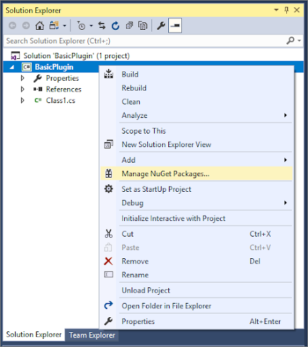Expand the Properties tree node

(x=22, y=78)
